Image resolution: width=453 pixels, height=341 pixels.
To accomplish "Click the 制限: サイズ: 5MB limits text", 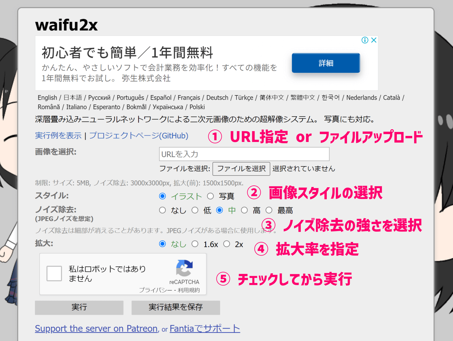I will coord(139,183).
